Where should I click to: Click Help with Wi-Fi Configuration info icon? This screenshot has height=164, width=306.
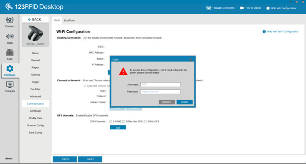[x=264, y=31]
